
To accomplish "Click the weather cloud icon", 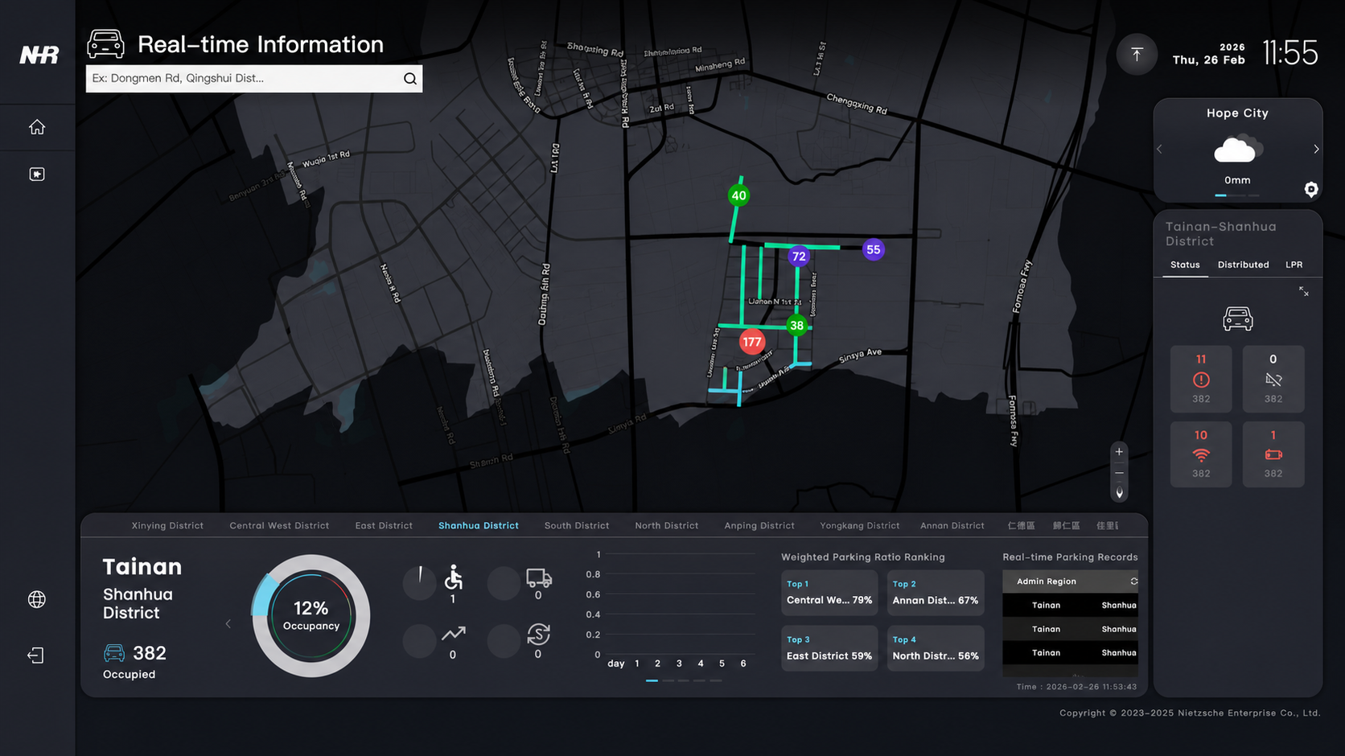I will coord(1238,150).
